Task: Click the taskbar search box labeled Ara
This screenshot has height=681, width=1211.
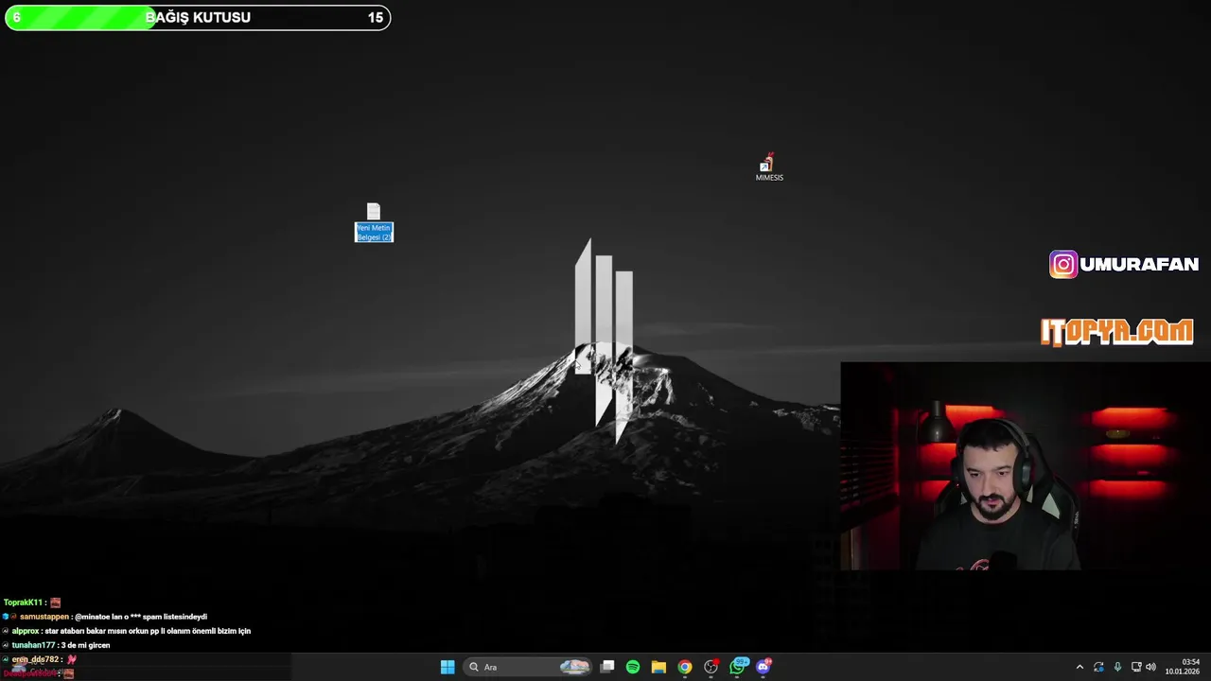Action: (529, 667)
